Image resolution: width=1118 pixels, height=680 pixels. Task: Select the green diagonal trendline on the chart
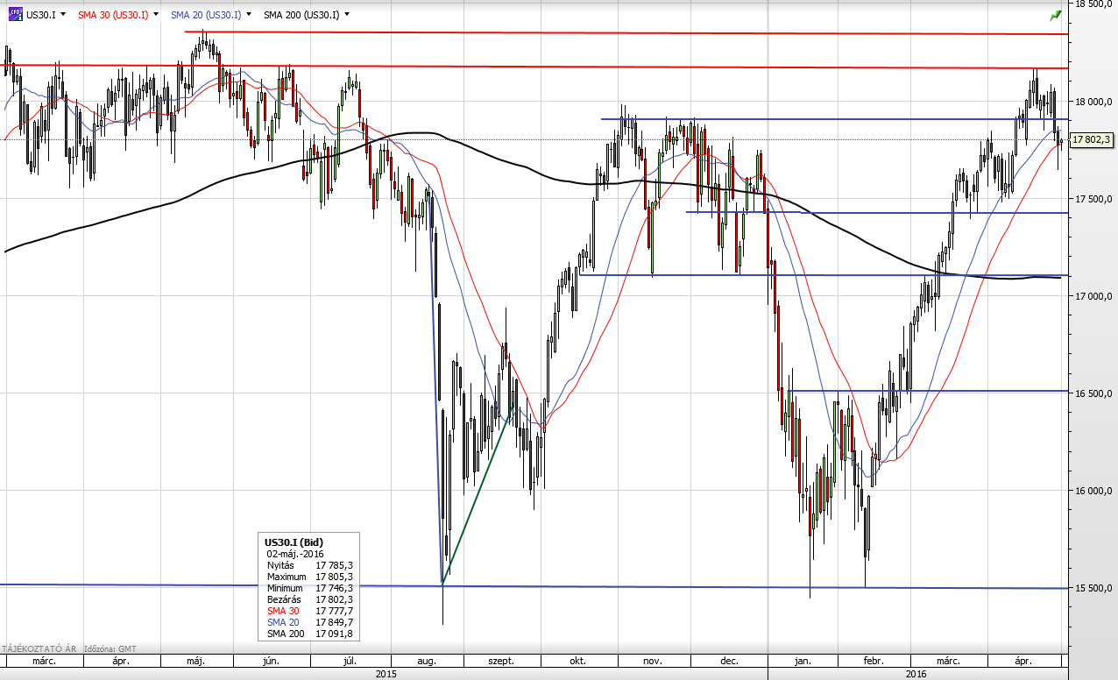click(478, 495)
